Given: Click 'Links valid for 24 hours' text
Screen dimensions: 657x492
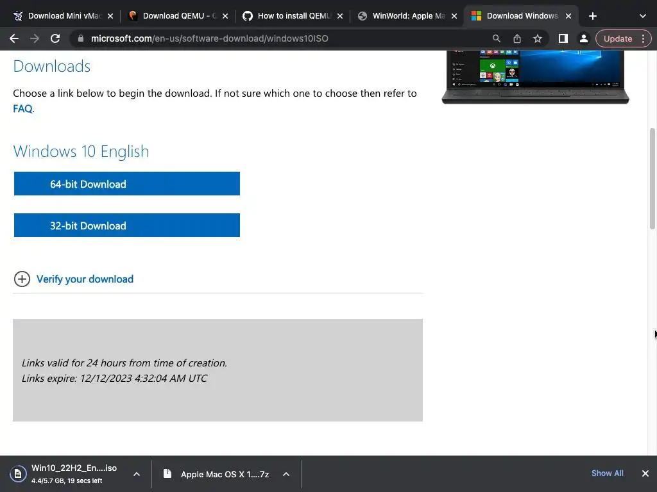Looking at the screenshot, I should tap(124, 363).
